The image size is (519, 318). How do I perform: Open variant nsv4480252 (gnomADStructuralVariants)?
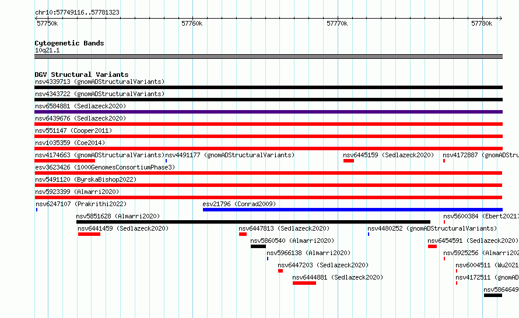click(432, 228)
